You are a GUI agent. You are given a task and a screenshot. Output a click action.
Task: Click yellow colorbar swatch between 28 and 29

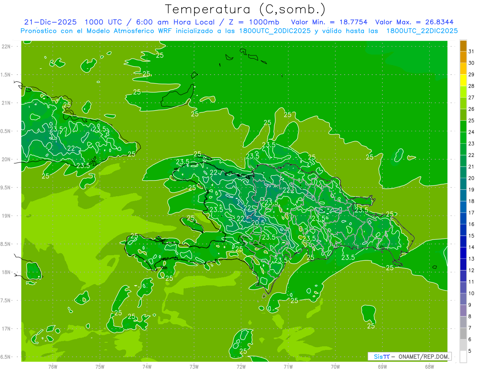[x=463, y=80]
